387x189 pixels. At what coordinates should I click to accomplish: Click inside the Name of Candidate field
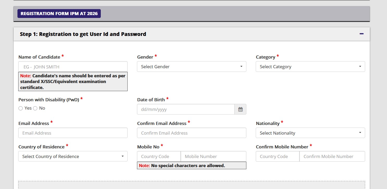click(73, 66)
